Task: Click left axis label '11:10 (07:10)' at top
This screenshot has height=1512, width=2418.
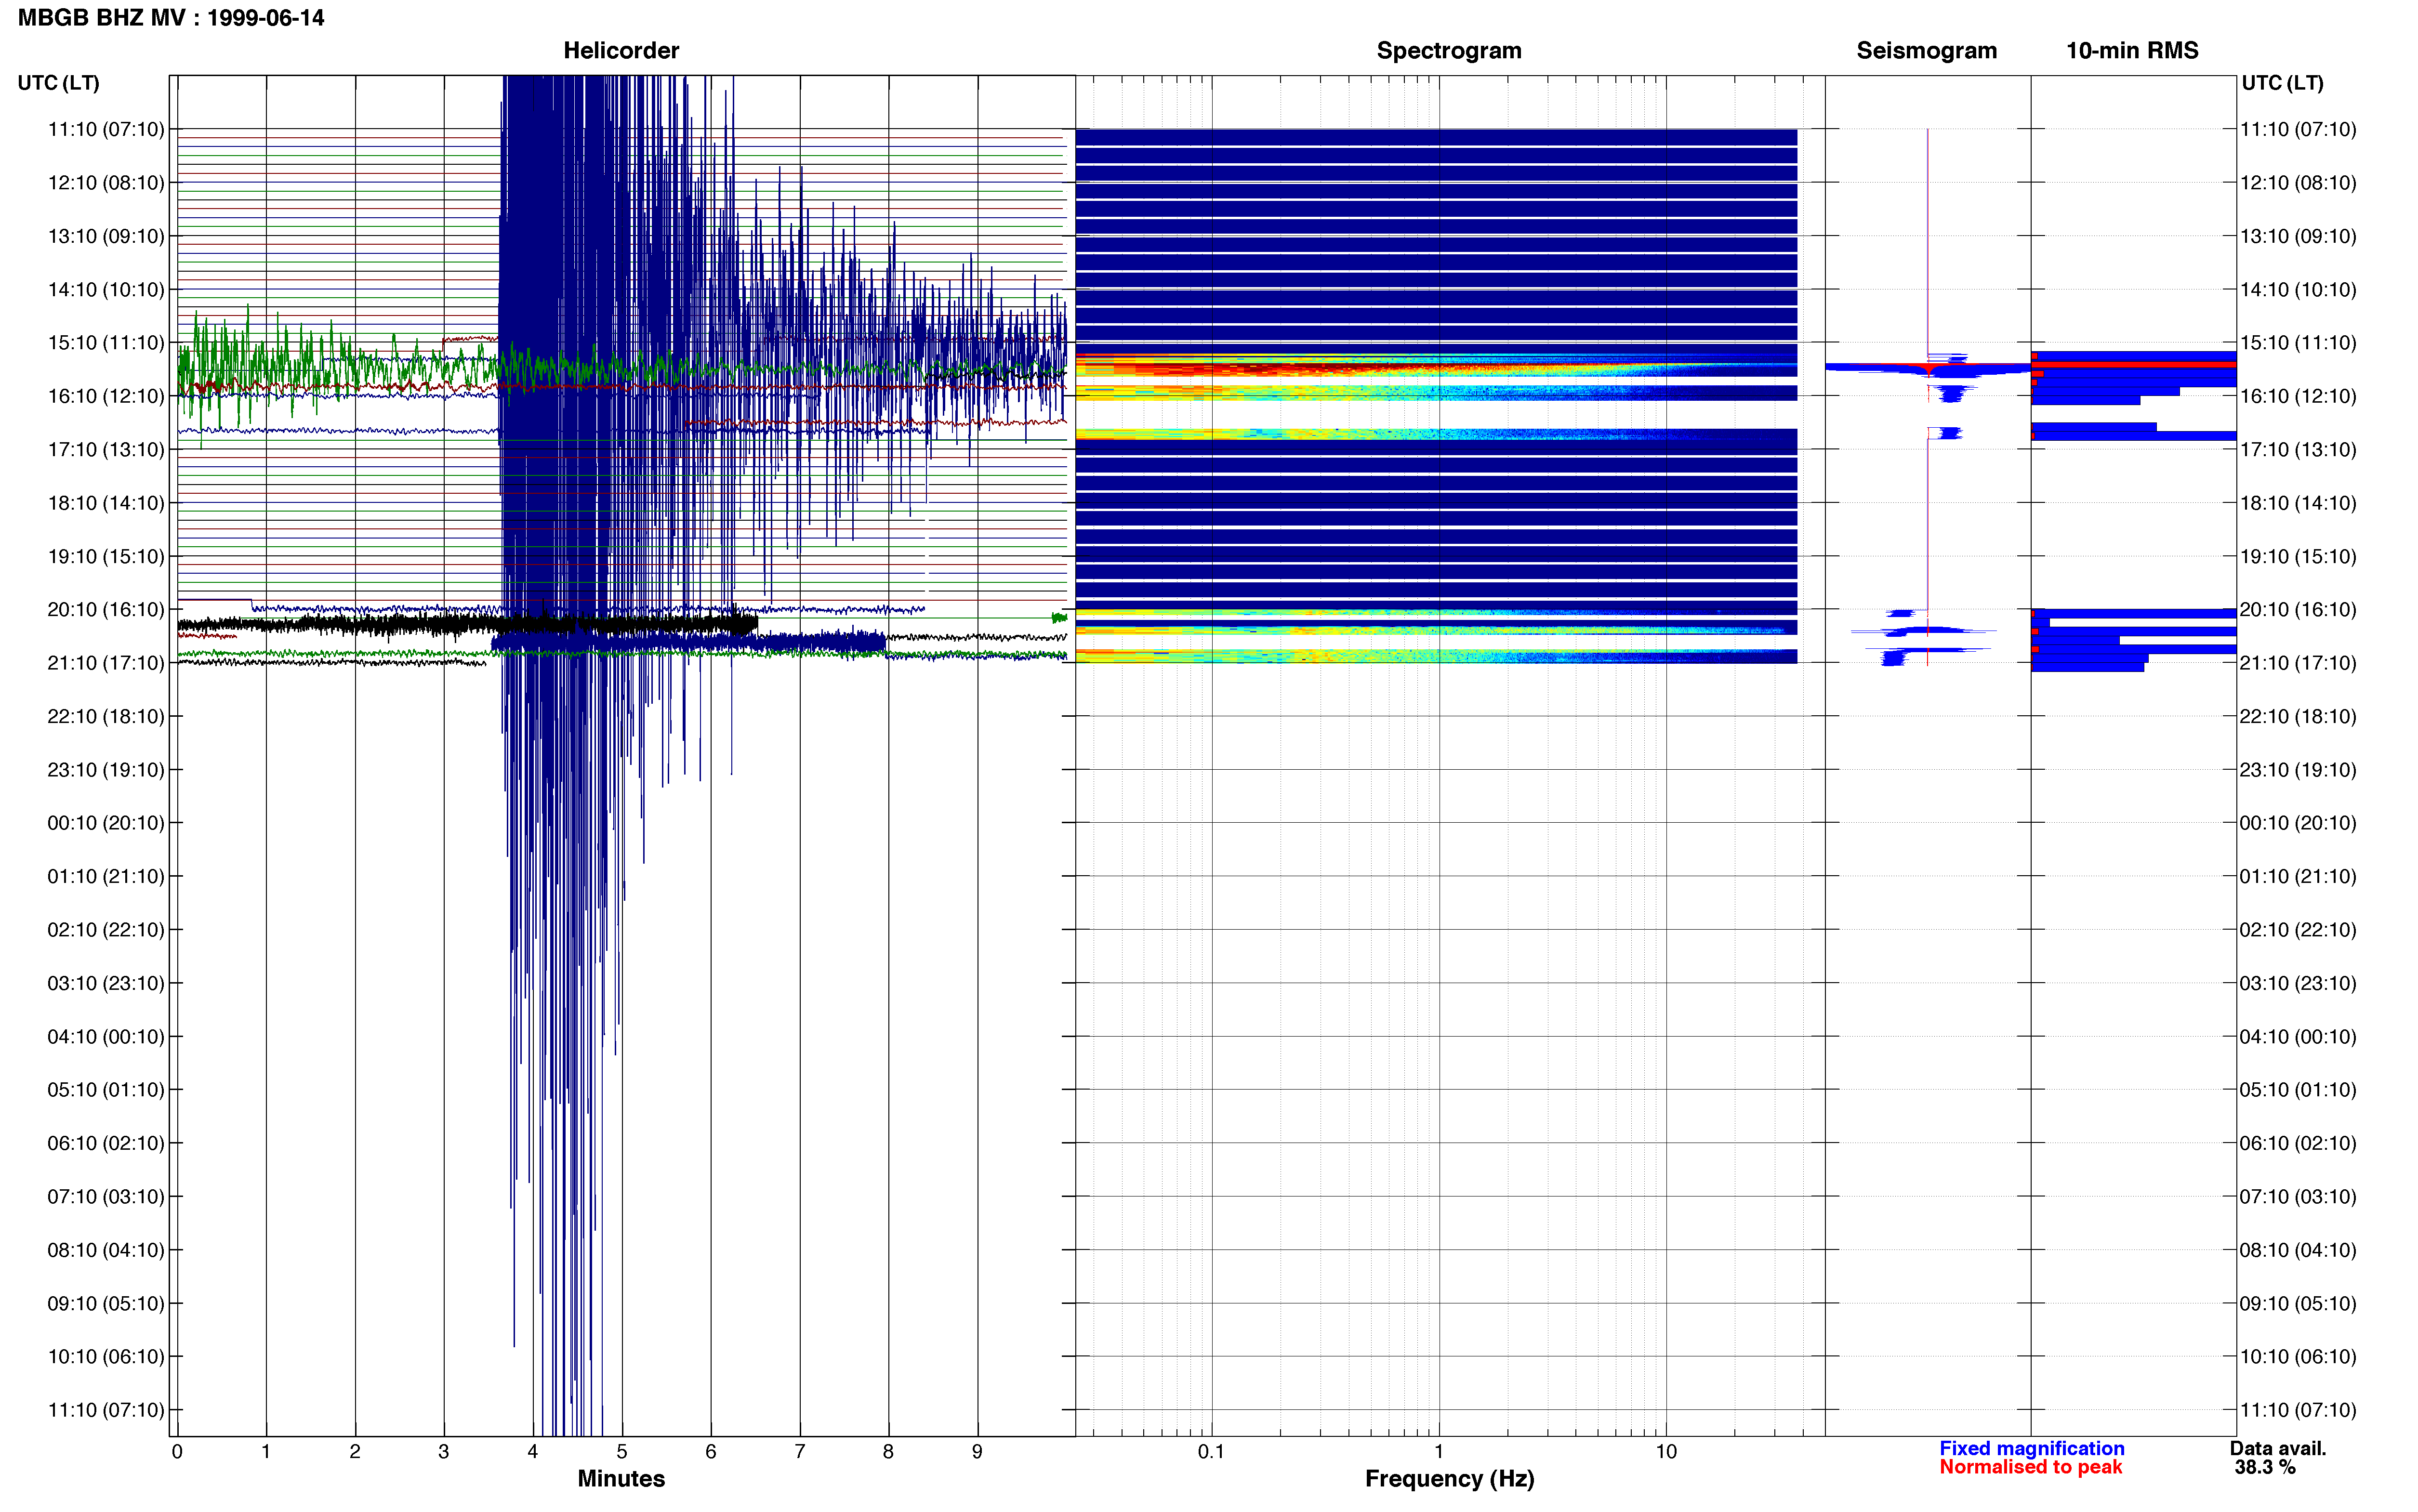Action: point(106,129)
